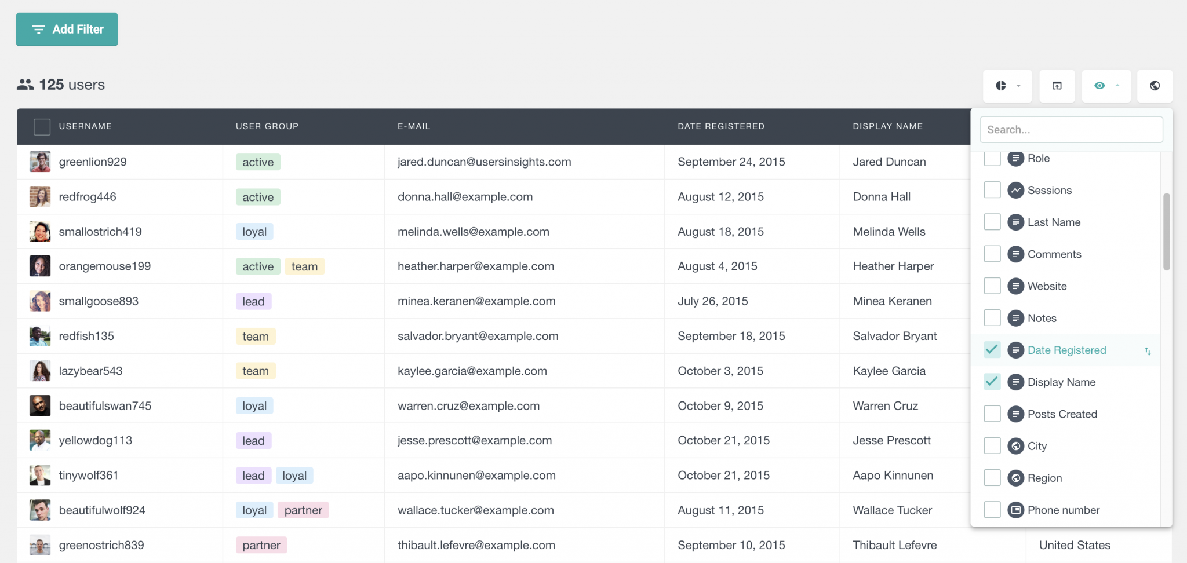Click the Search field in column panel
This screenshot has width=1187, height=563.
[1071, 129]
